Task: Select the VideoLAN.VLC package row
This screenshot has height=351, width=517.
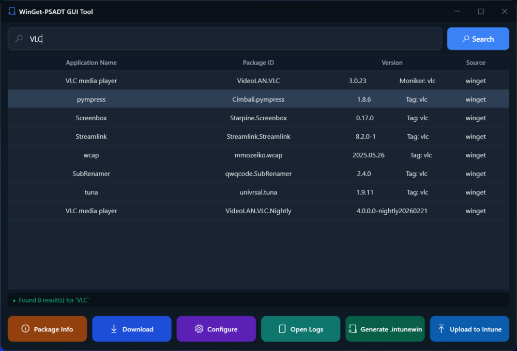Action: pyautogui.click(x=258, y=81)
